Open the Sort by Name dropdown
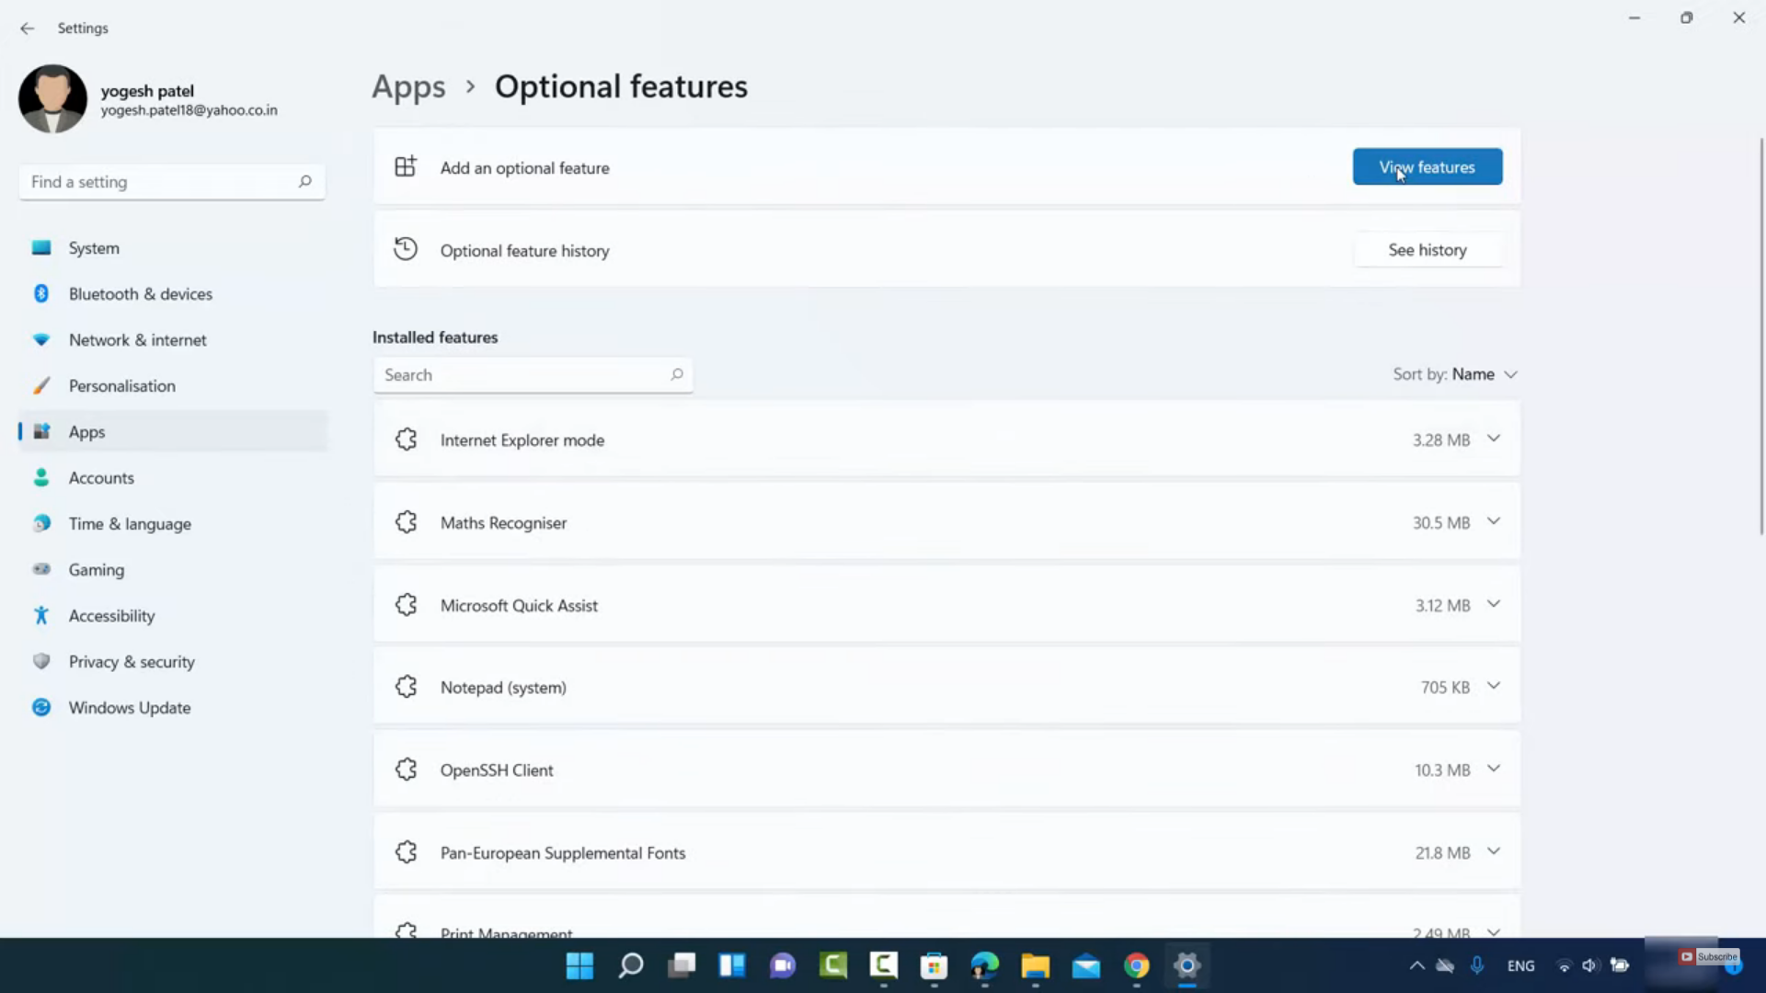This screenshot has width=1766, height=993. click(1454, 374)
